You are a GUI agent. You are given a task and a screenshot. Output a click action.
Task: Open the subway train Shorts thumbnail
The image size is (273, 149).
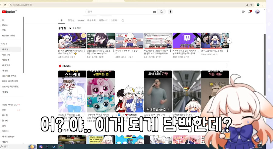[x=187, y=91]
